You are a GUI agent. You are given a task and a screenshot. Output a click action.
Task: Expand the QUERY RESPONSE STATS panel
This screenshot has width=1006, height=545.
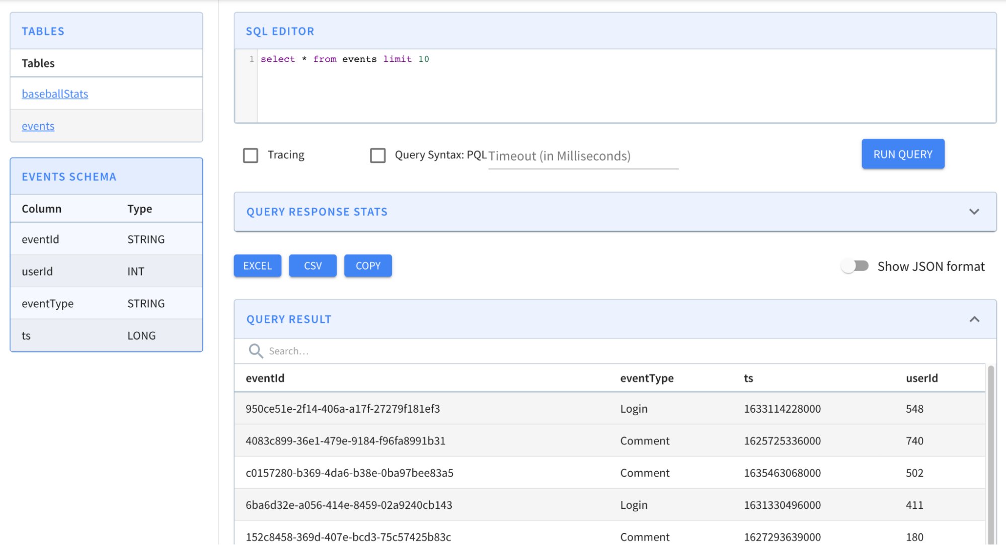(975, 211)
